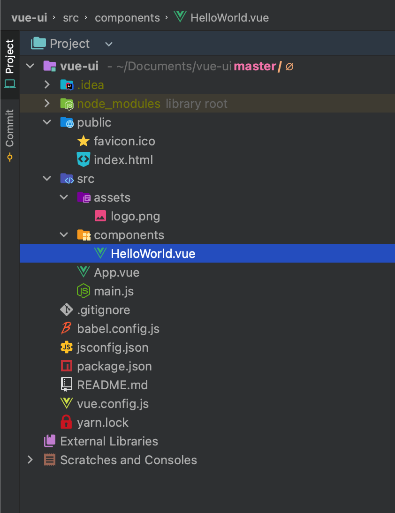395x513 pixels.
Task: Click the Project panel folder icon
Action: coord(38,43)
